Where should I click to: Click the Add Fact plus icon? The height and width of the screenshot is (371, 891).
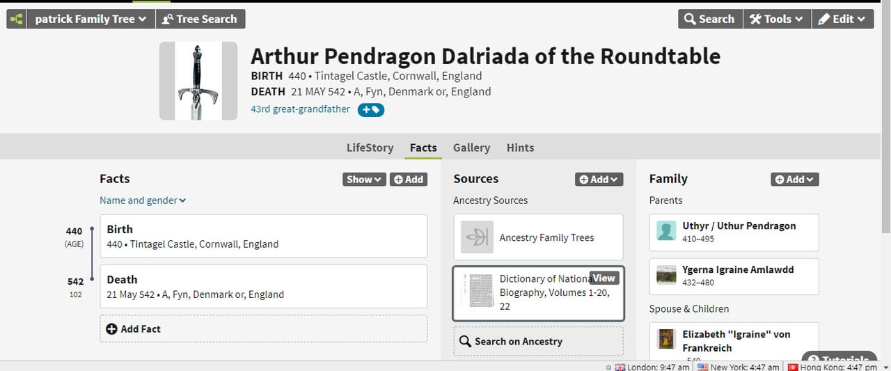pos(111,329)
